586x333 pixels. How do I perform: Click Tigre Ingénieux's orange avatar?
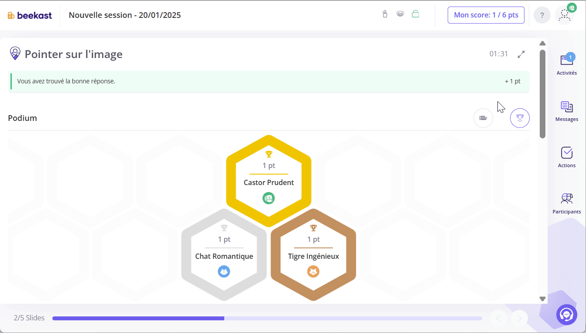point(313,271)
